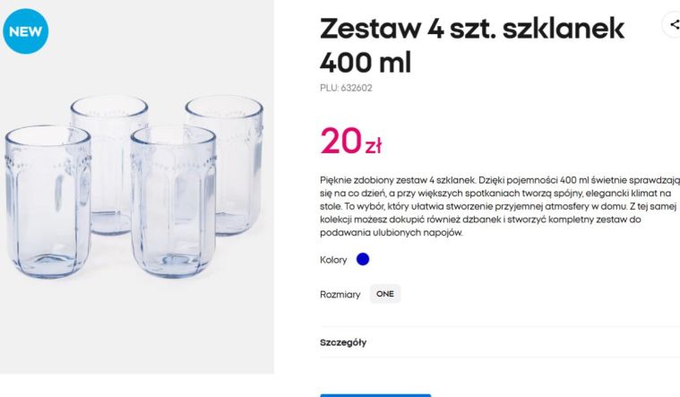Screen dimensions: 680x397
Task: Click the 400 ml line of the title
Action: 366,63
